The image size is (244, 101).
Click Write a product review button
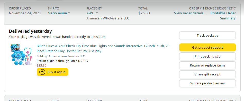pos(207,83)
